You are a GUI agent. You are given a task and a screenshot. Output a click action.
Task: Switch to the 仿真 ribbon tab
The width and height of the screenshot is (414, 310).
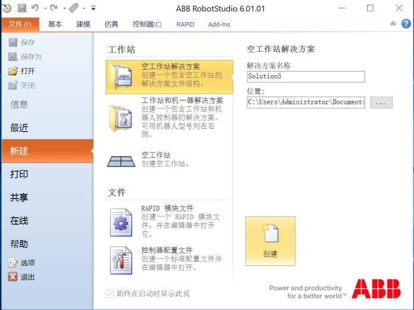coord(111,24)
